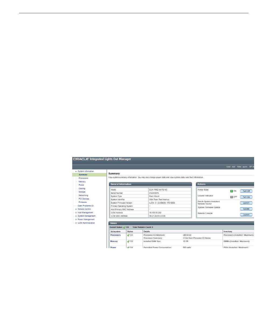The height and width of the screenshot is (311, 256).
Task: Open the Processors subsystem link
Action: (115, 235)
